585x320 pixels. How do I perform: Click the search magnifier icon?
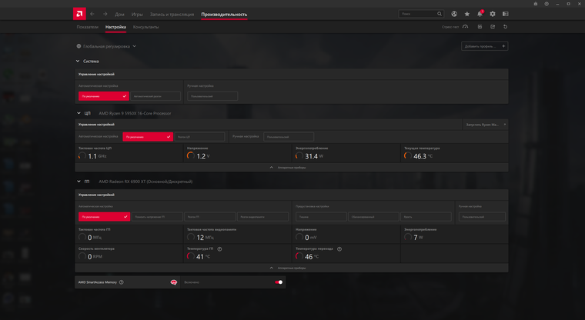440,14
